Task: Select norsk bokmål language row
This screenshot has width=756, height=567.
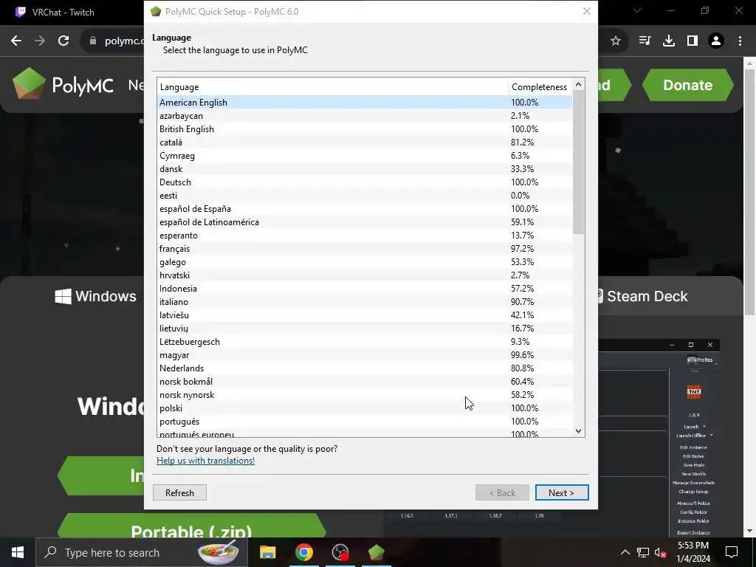Action: point(365,382)
